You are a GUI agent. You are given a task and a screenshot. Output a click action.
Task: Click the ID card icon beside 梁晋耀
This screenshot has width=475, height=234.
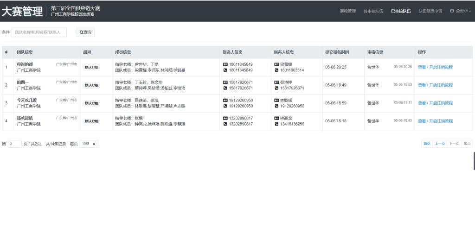[x=276, y=64]
